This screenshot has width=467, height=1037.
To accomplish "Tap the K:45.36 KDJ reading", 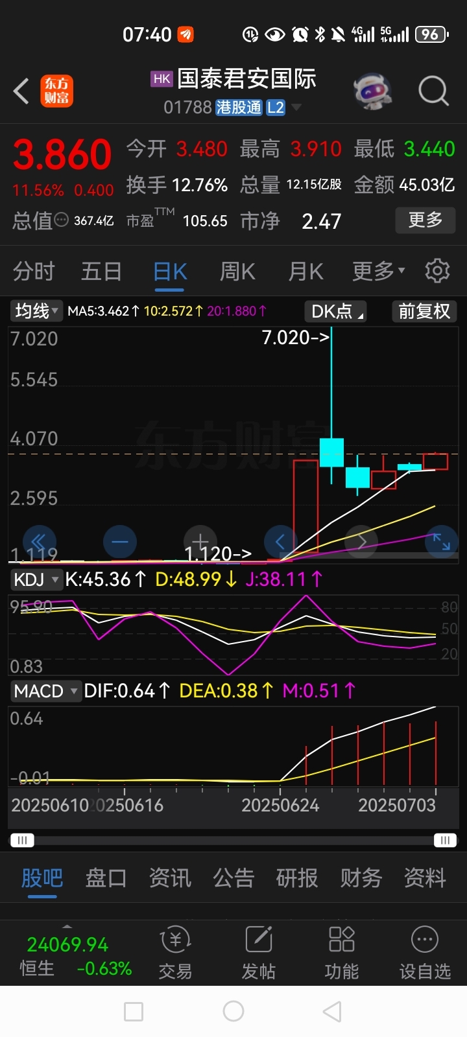I will [106, 579].
